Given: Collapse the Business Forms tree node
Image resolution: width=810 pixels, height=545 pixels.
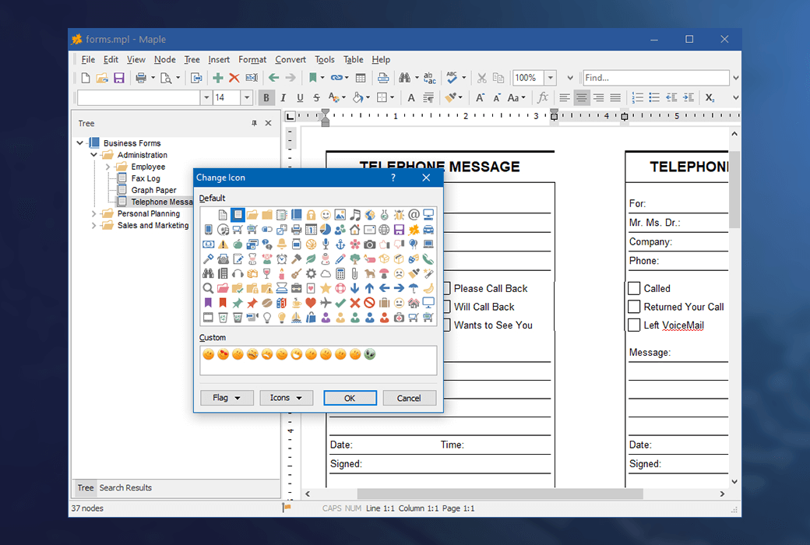Looking at the screenshot, I should pyautogui.click(x=80, y=142).
